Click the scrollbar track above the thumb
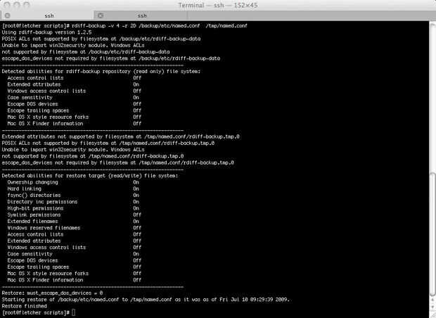436x318 pixels. coord(432,97)
